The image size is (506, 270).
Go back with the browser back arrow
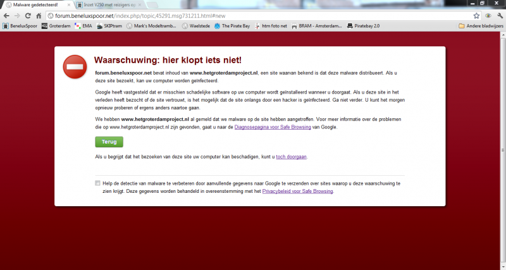click(x=6, y=16)
